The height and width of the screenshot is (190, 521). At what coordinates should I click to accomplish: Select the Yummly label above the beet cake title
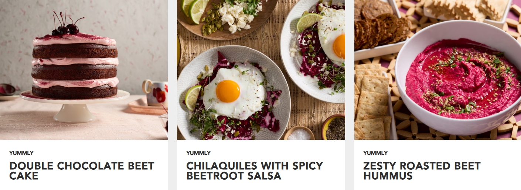[x=21, y=153]
